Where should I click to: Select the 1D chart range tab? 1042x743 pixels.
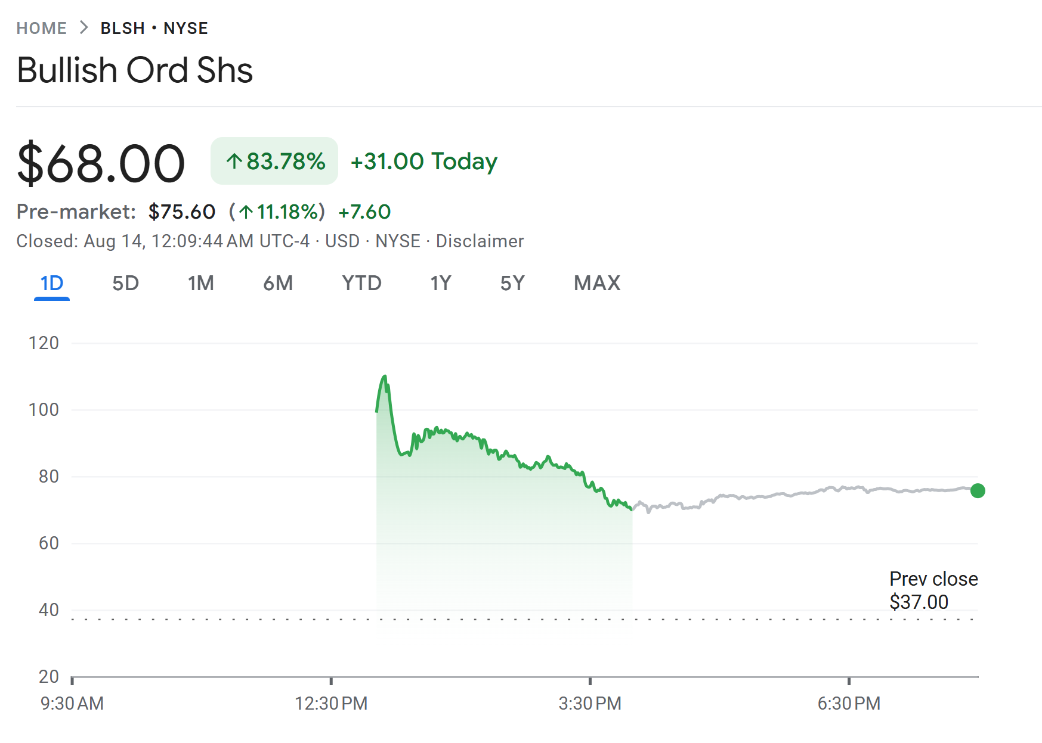point(52,283)
